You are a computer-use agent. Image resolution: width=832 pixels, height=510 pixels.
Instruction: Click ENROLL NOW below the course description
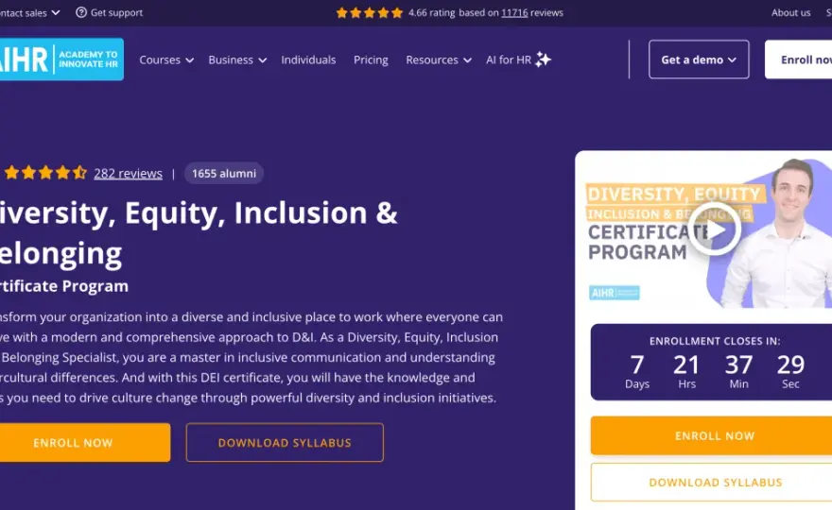pyautogui.click(x=85, y=443)
